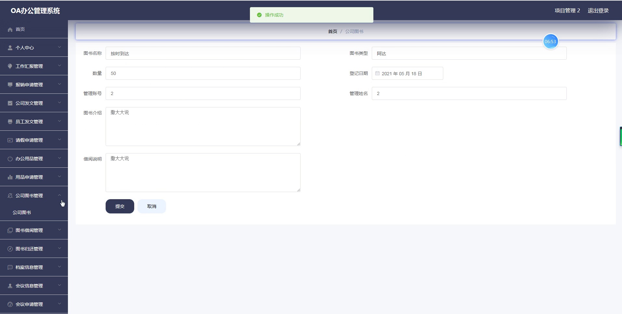Open 工作汇报管理 via its microphone icon
Viewport: 622px width, 314px height.
pyautogui.click(x=9, y=66)
